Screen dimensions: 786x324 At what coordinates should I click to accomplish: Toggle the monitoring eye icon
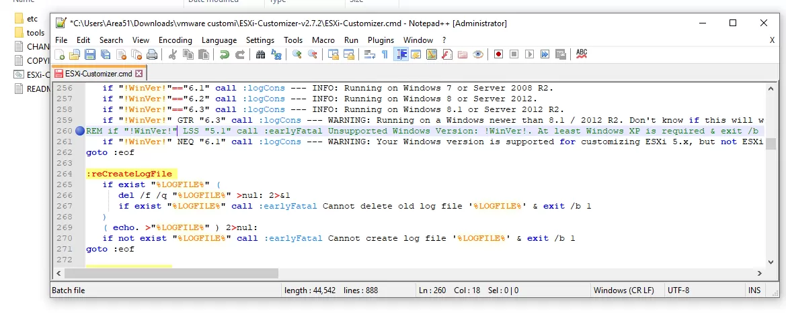coord(477,54)
